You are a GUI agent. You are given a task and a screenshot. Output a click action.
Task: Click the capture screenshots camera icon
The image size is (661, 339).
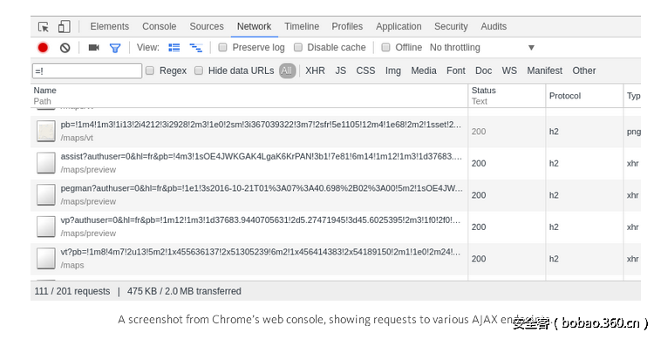(93, 48)
